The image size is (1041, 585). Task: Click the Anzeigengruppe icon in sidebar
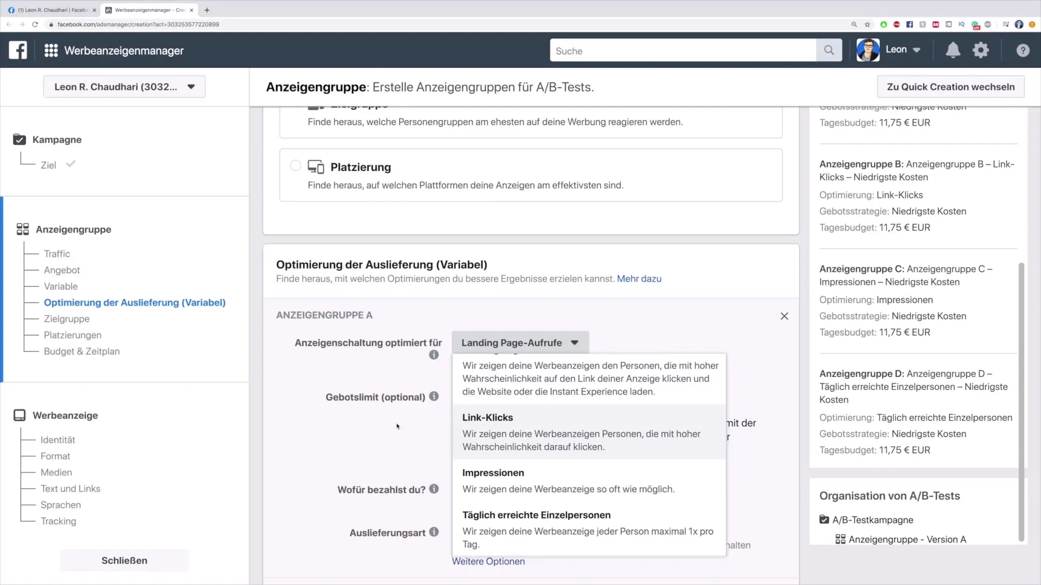tap(22, 229)
